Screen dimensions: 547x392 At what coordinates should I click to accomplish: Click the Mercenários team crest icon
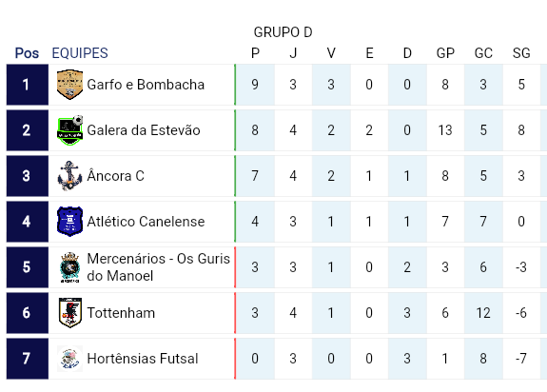pyautogui.click(x=69, y=267)
